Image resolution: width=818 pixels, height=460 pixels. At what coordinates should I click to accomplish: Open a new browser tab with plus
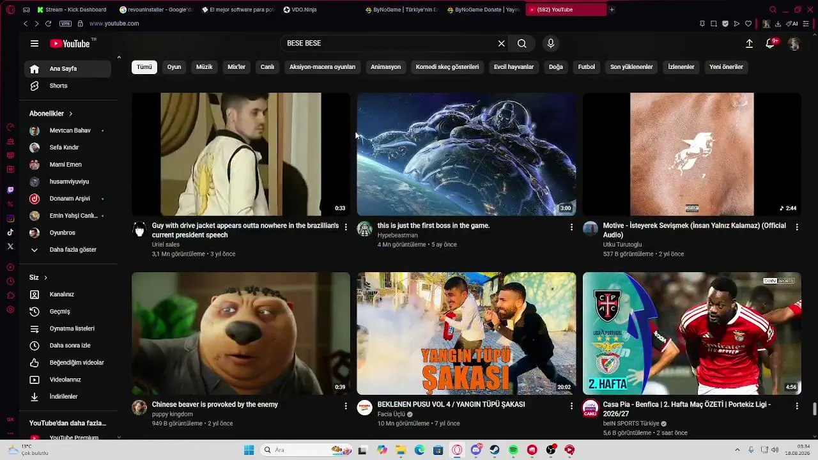click(x=612, y=10)
